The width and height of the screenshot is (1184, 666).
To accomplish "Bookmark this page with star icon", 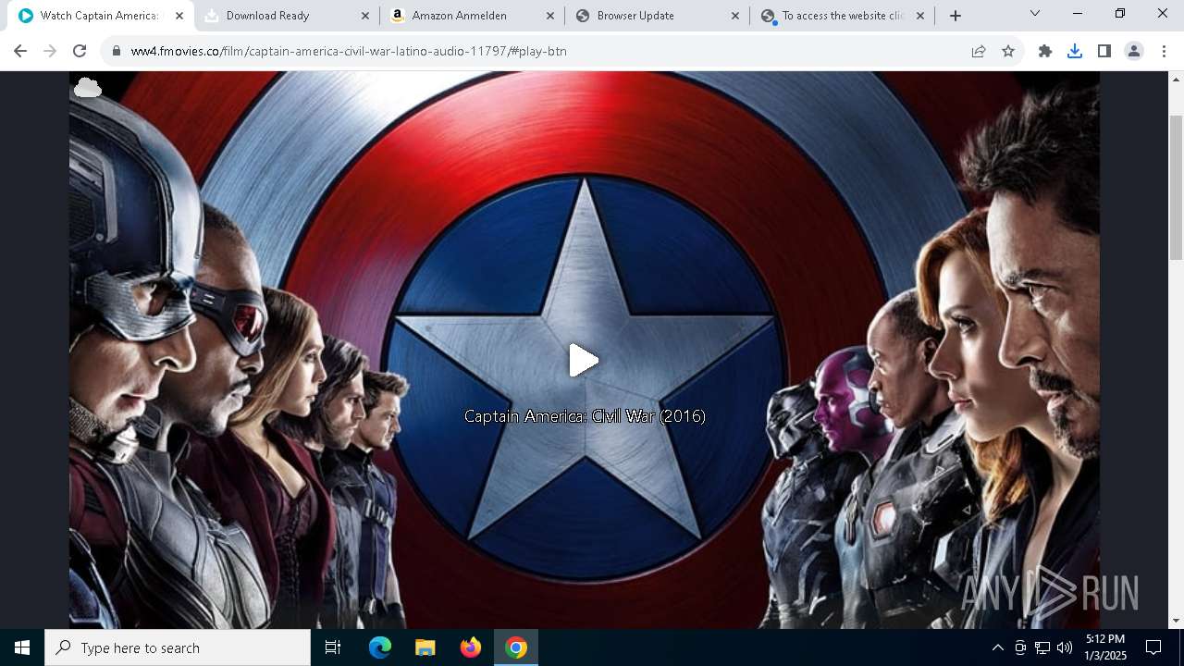I will coord(1008,51).
